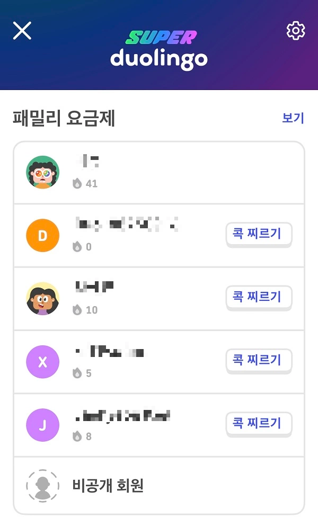This screenshot has height=527, width=318.
Task: Click the violet 'J' initial avatar
Action: 42,425
